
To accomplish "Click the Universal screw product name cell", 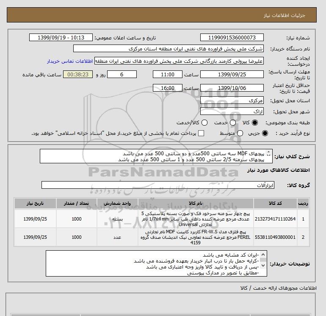I will coord(196,219).
